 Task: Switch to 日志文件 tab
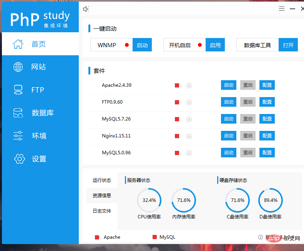point(102,211)
